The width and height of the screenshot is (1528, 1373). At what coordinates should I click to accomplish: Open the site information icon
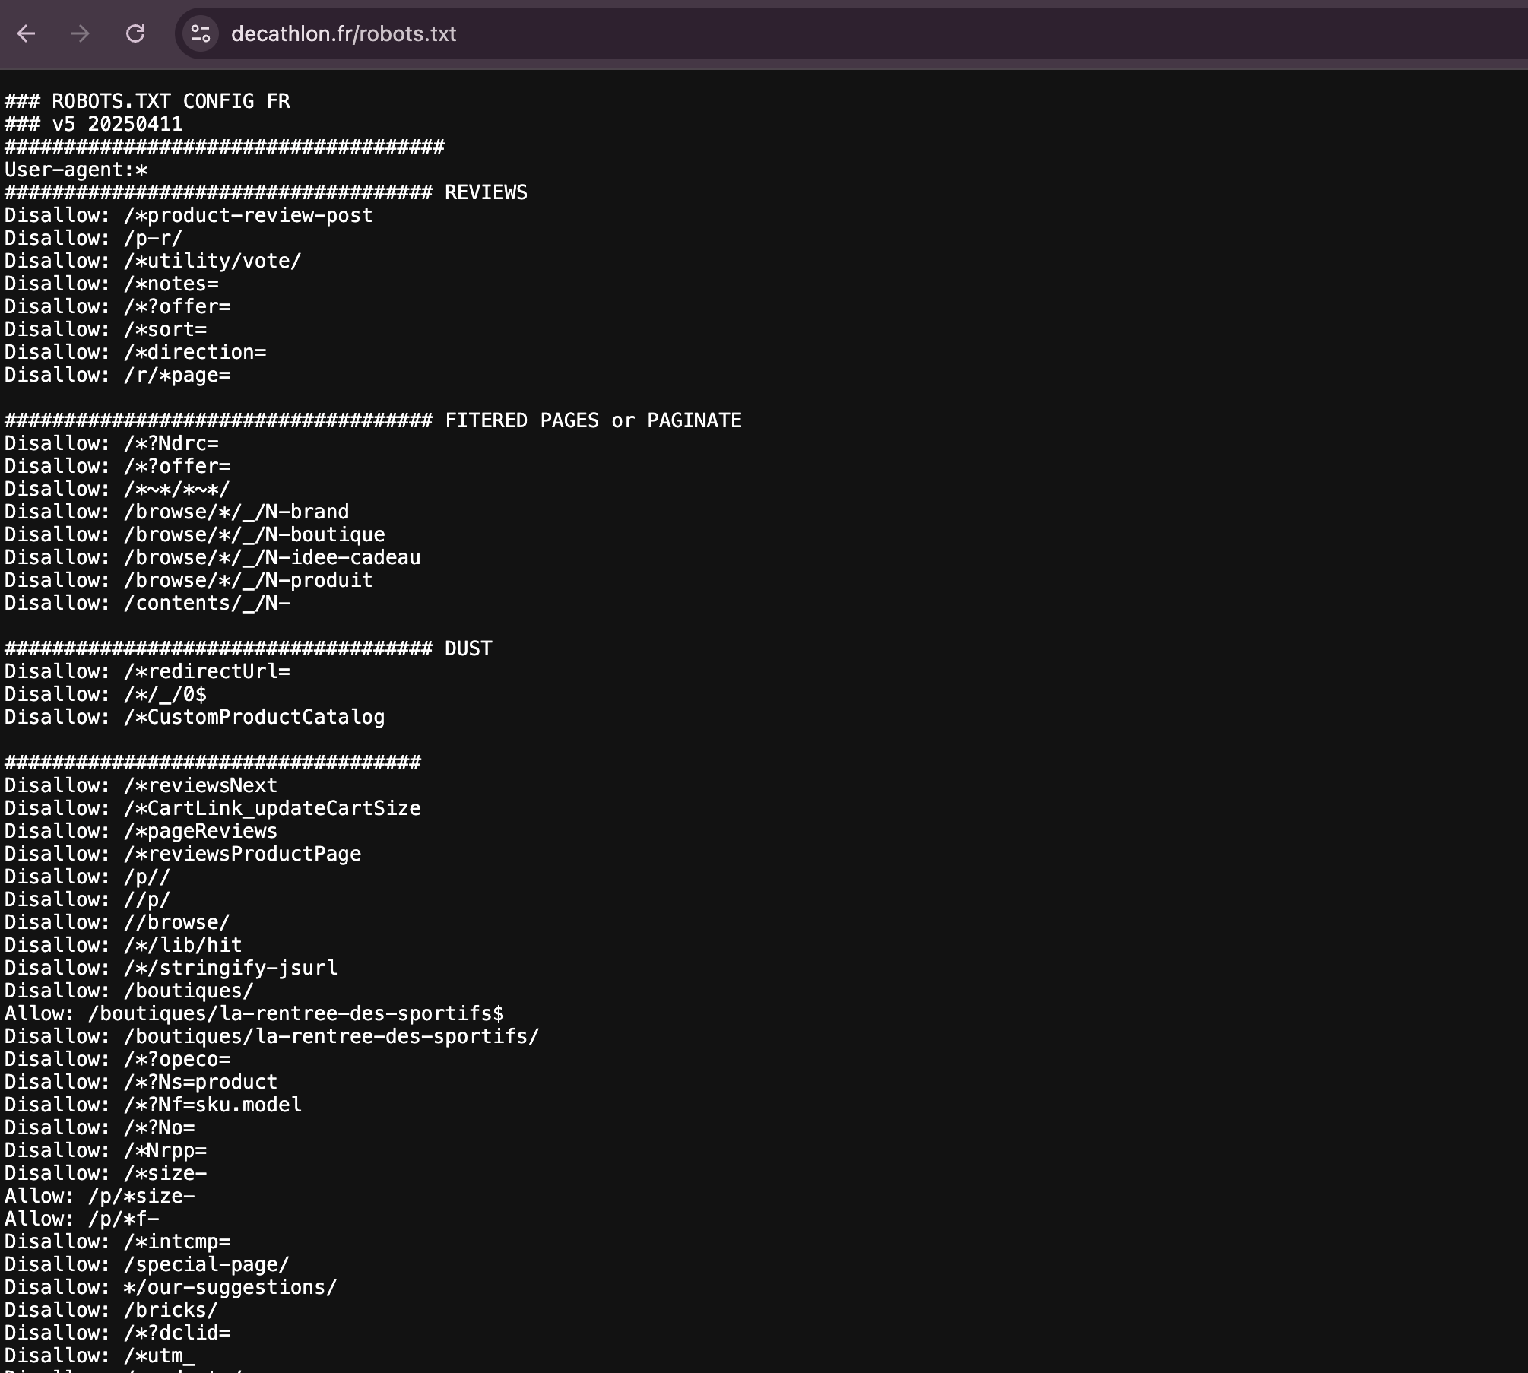pos(201,33)
